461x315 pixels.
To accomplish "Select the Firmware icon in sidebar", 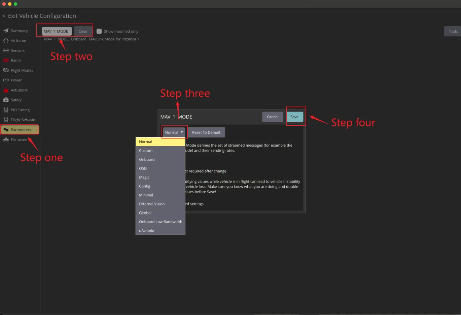I will tap(6, 140).
